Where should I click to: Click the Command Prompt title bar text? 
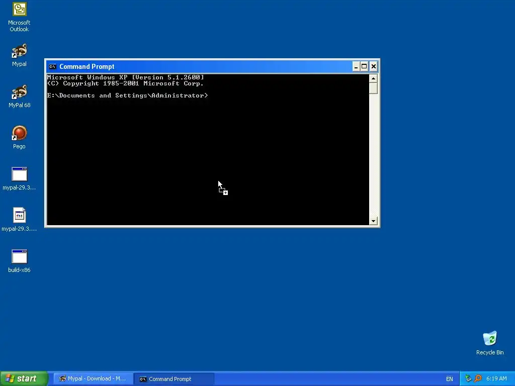[87, 67]
